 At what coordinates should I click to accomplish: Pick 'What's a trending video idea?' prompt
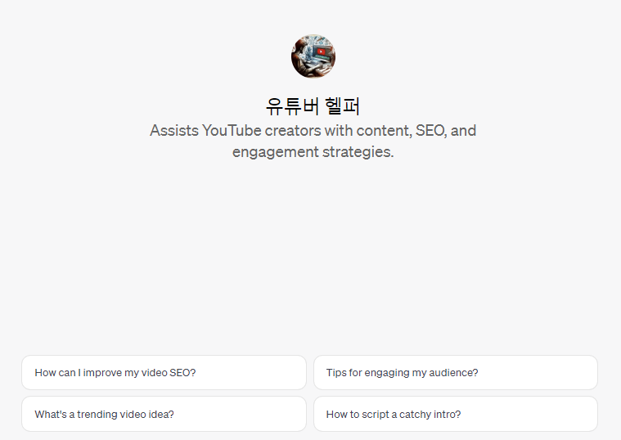(x=164, y=414)
